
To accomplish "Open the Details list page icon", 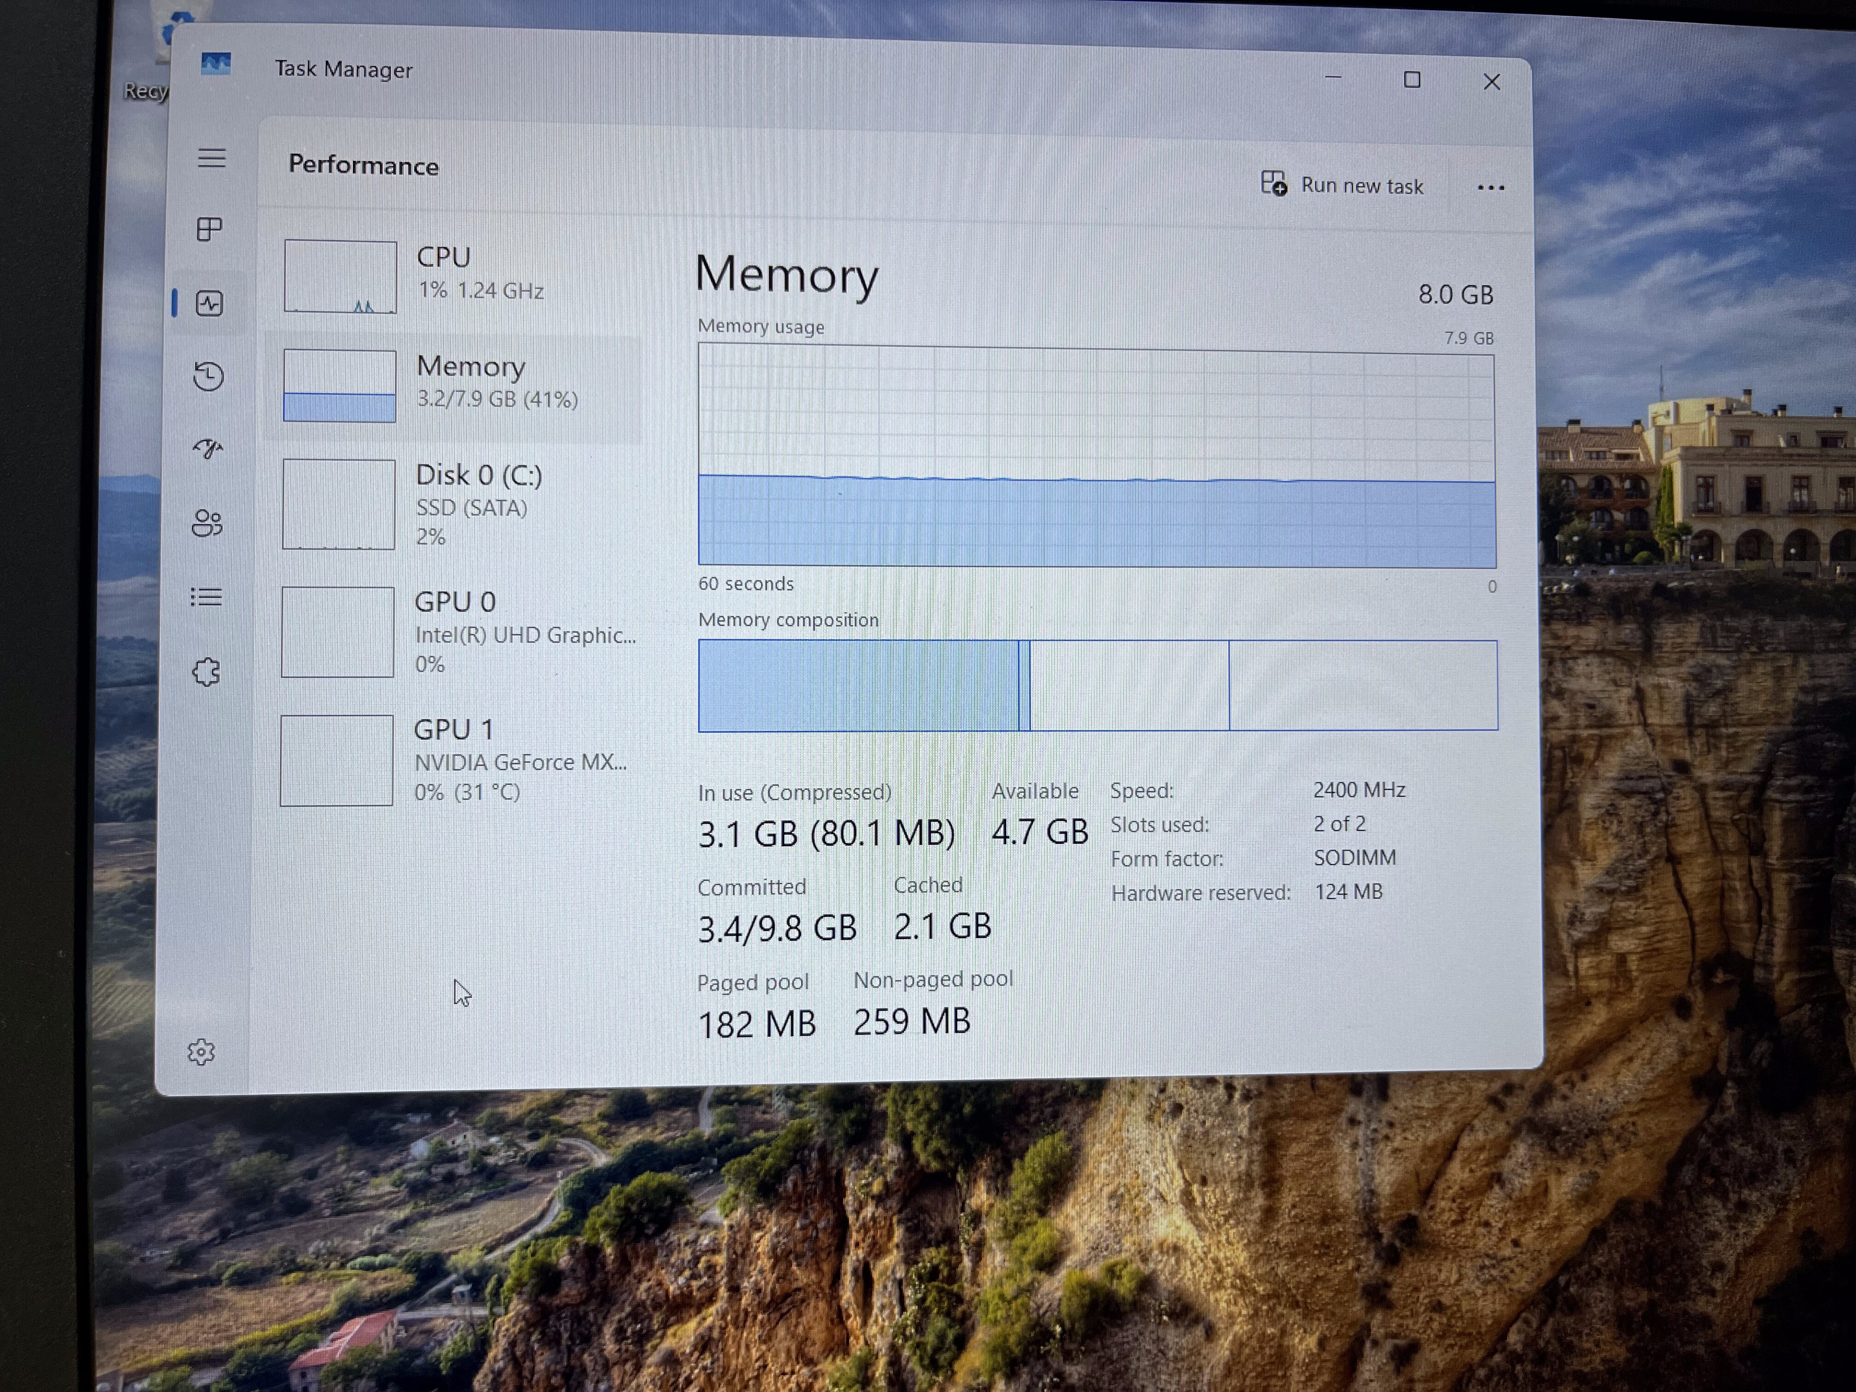I will (206, 597).
